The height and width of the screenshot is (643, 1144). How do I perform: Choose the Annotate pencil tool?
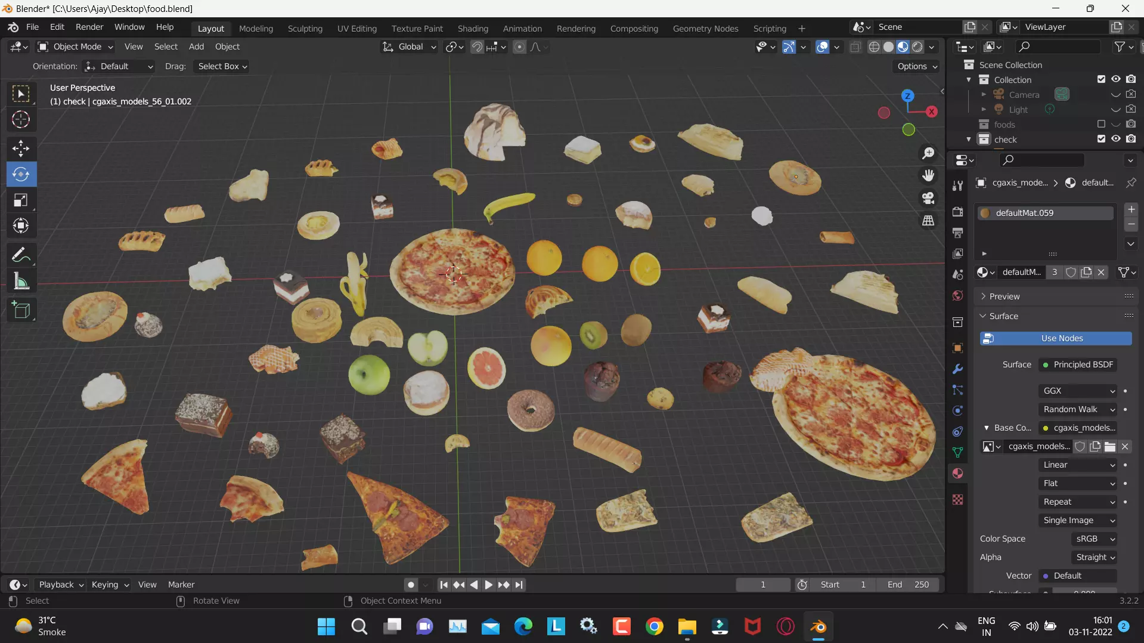(x=21, y=255)
